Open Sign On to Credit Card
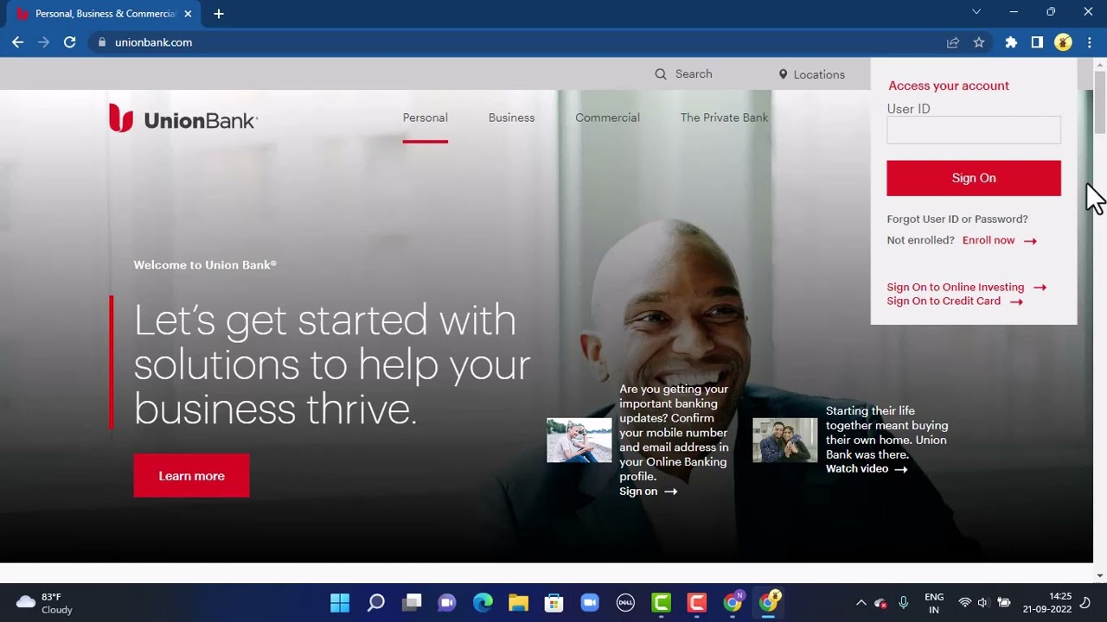 click(x=955, y=301)
